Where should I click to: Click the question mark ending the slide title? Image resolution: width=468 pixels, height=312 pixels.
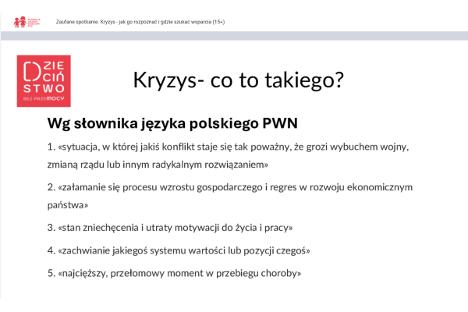point(335,80)
